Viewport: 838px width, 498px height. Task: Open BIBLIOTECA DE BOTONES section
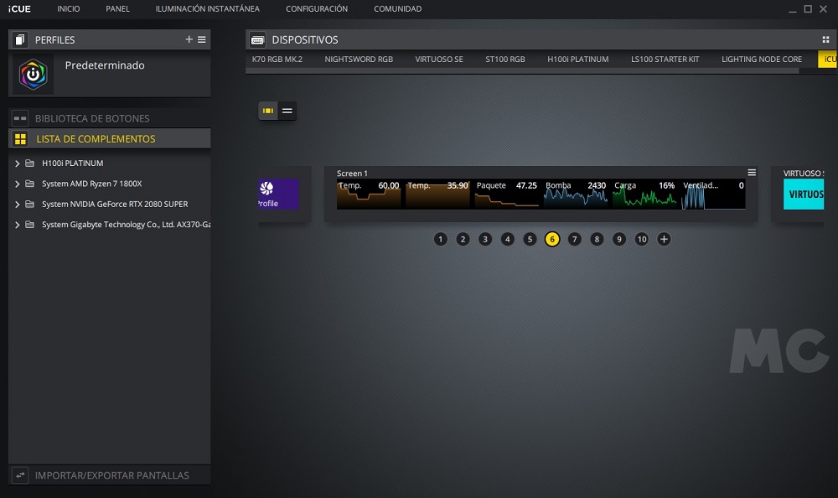pyautogui.click(x=92, y=118)
